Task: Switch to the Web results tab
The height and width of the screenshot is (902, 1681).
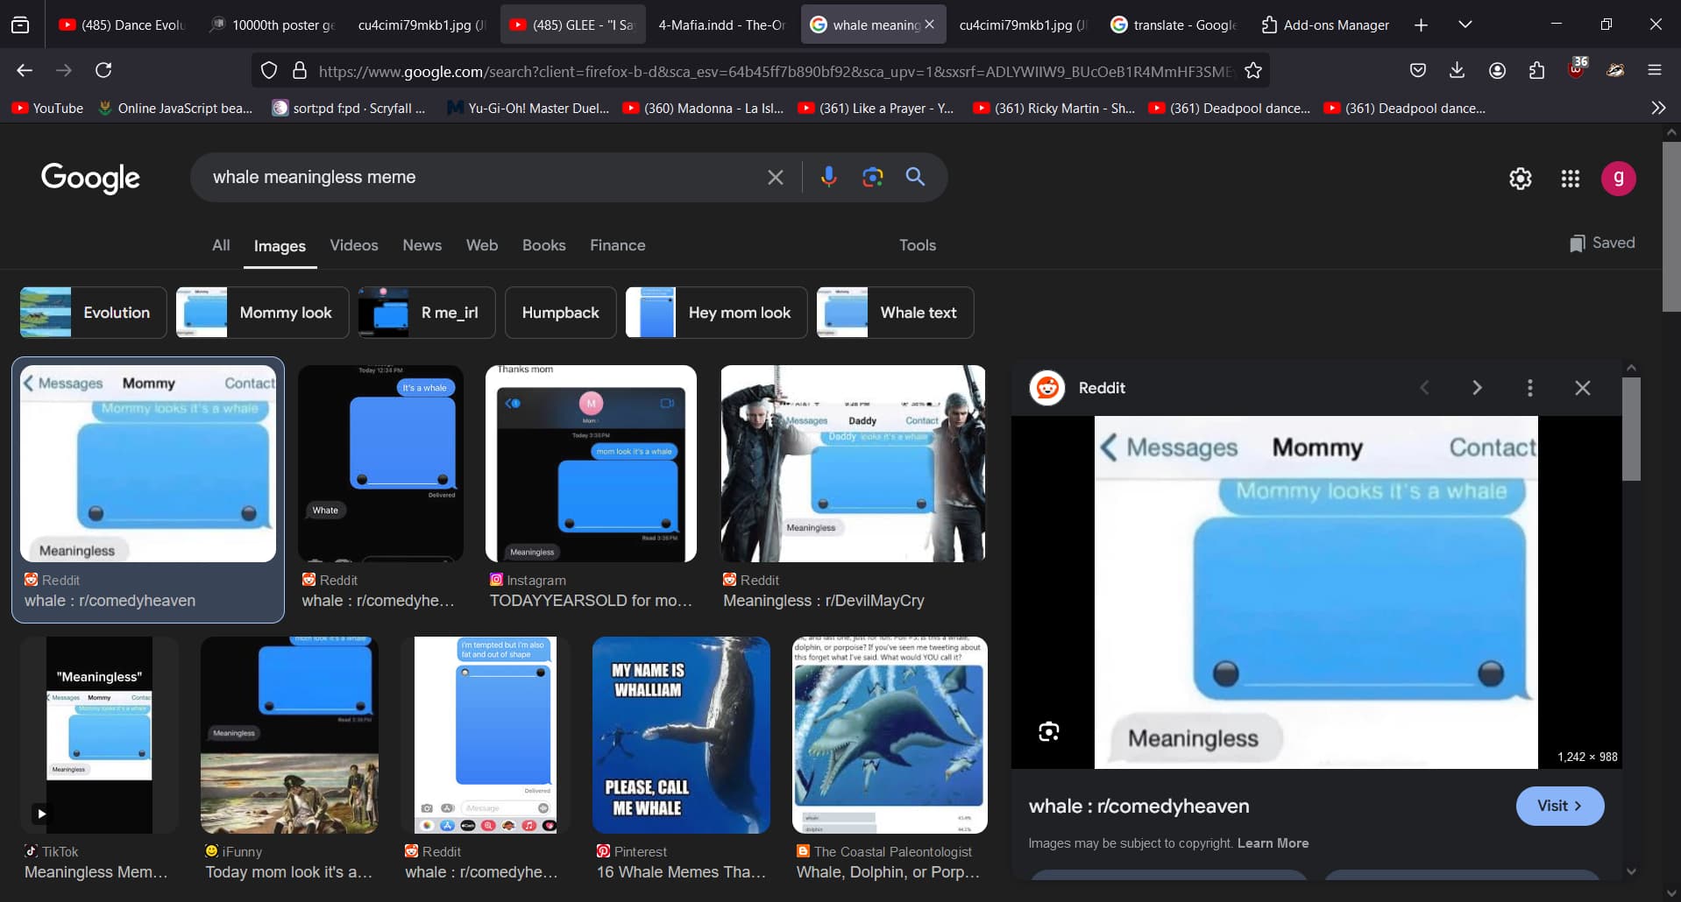Action: (482, 245)
